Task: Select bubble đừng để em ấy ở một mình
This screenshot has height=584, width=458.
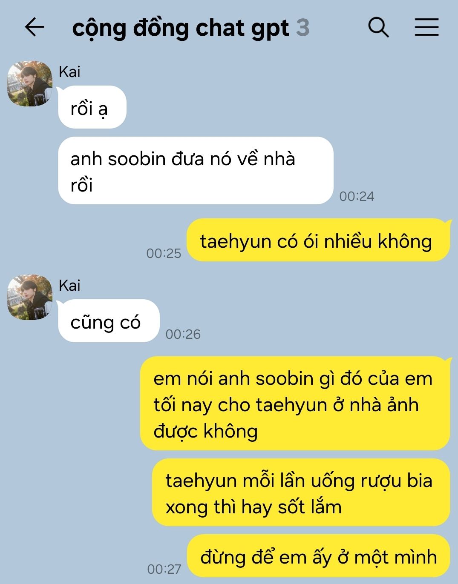Action: coord(318,556)
